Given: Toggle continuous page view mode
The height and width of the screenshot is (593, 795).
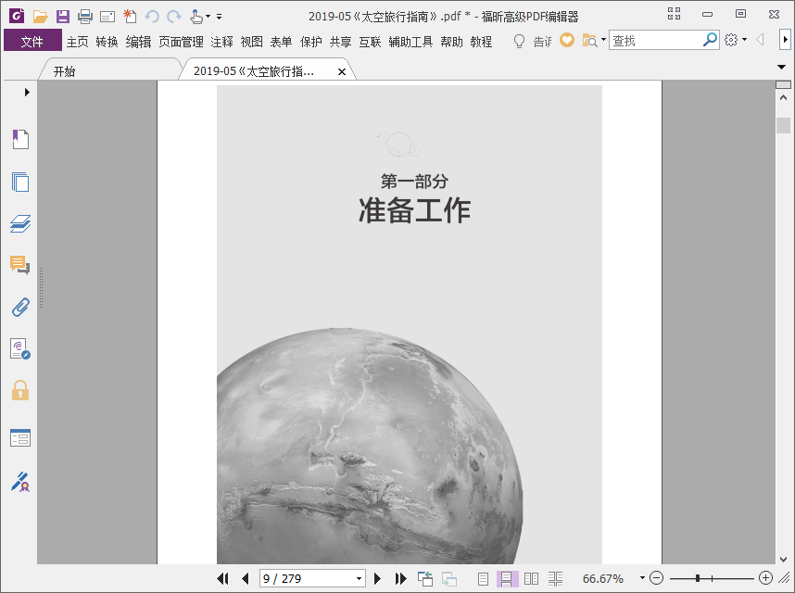Looking at the screenshot, I should tap(507, 578).
